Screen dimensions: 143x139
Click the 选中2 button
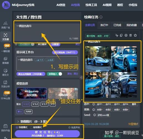pos(108,104)
